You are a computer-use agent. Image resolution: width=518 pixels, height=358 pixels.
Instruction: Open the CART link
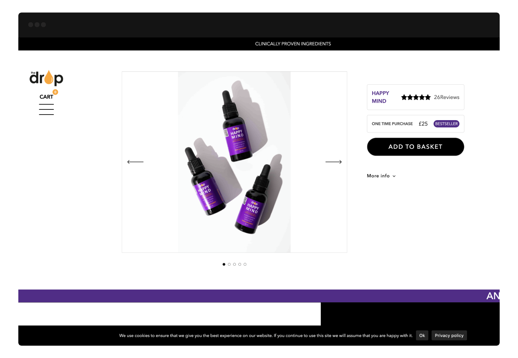click(x=46, y=97)
